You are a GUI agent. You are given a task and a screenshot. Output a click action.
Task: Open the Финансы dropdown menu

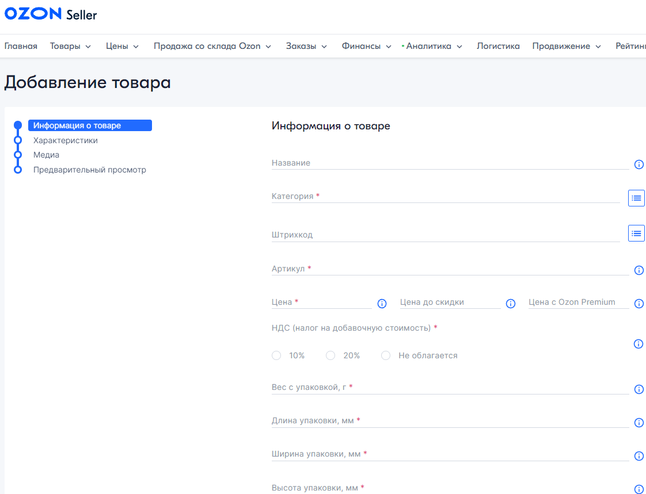click(366, 47)
